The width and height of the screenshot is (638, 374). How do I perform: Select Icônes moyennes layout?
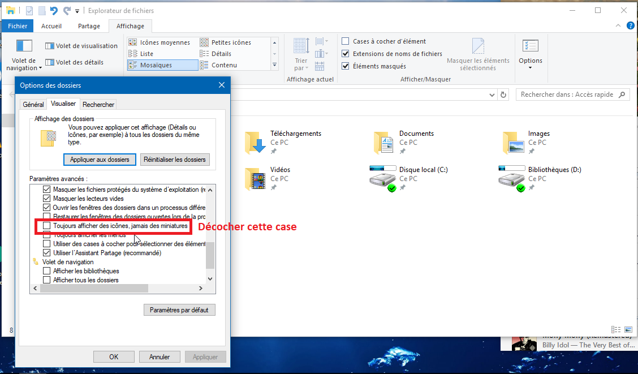159,42
